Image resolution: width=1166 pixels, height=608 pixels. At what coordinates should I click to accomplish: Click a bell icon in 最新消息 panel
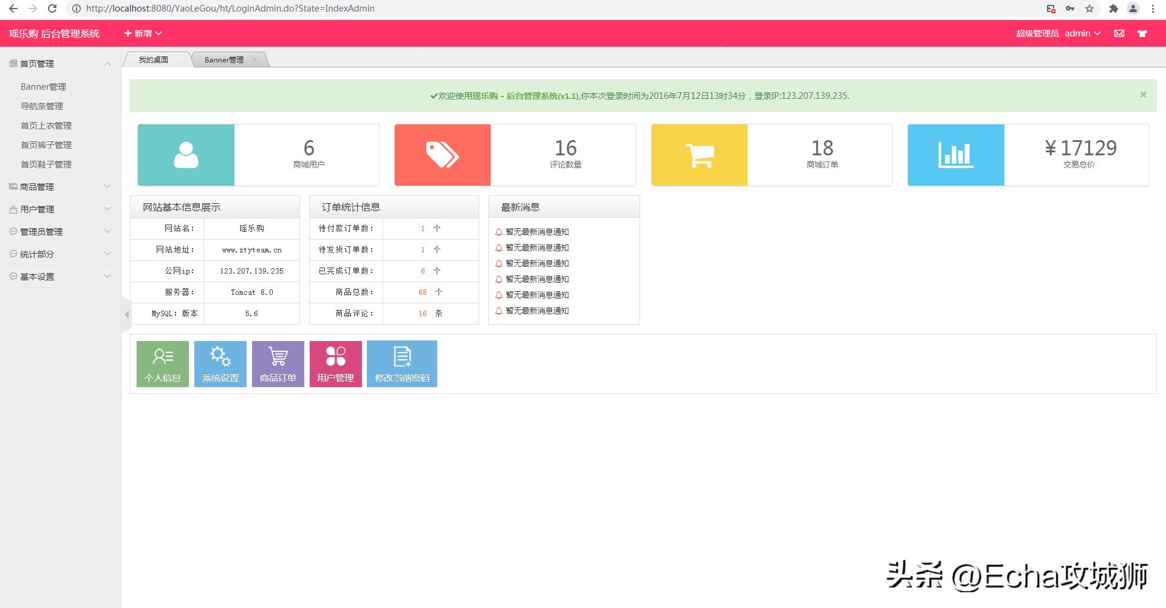tap(499, 231)
